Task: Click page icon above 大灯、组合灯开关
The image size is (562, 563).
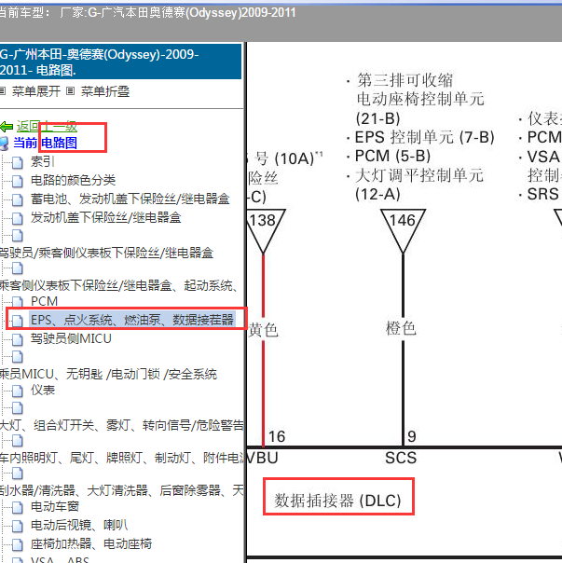Action: [x=17, y=408]
